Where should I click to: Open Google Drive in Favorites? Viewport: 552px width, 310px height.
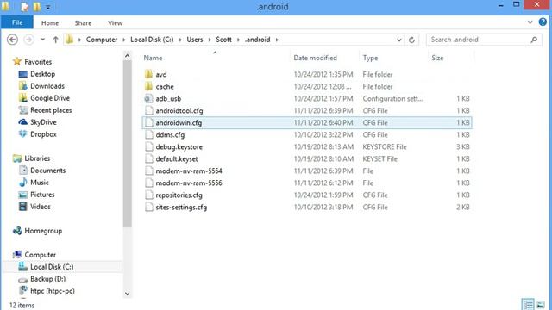[x=50, y=98]
